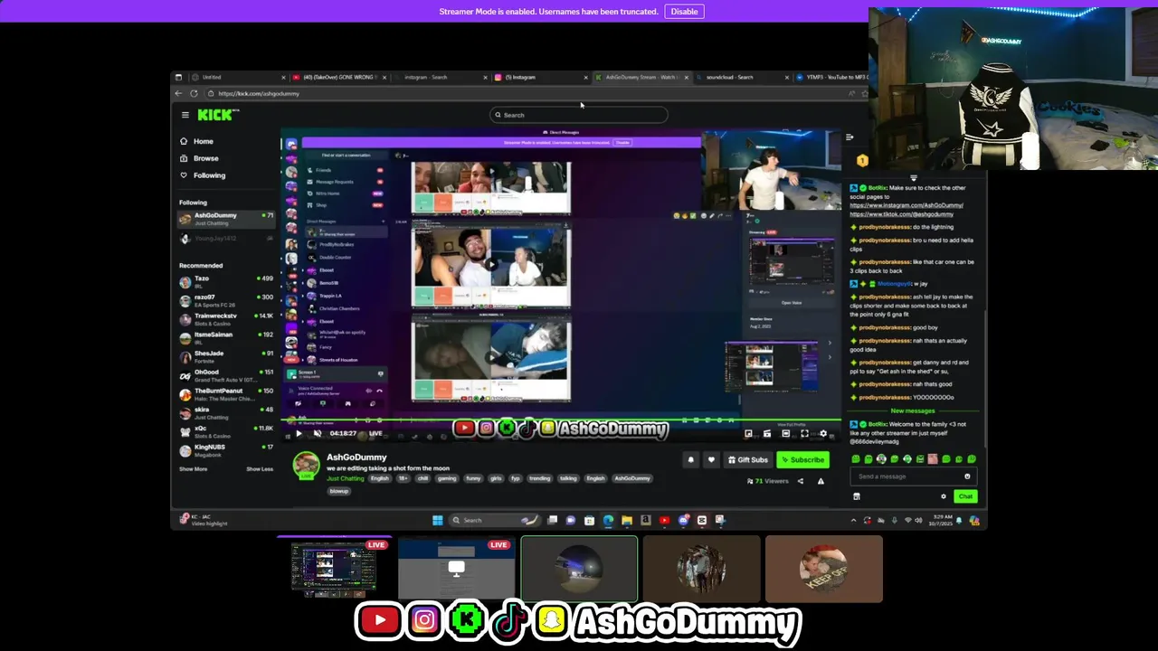Open the recommended channel skira
The height and width of the screenshot is (651, 1158).
pos(226,412)
